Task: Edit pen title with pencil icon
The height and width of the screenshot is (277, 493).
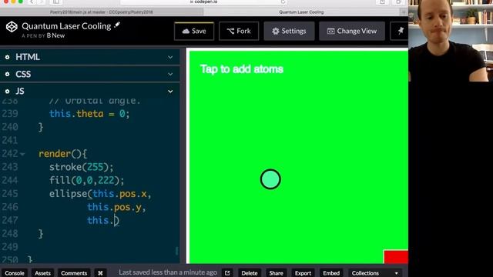Action: pos(117,25)
